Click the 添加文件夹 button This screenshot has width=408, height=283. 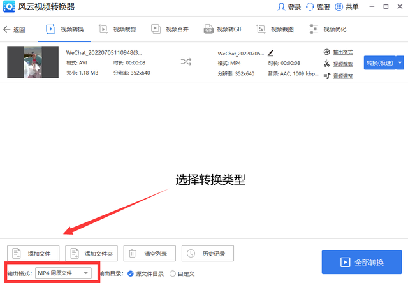point(91,253)
